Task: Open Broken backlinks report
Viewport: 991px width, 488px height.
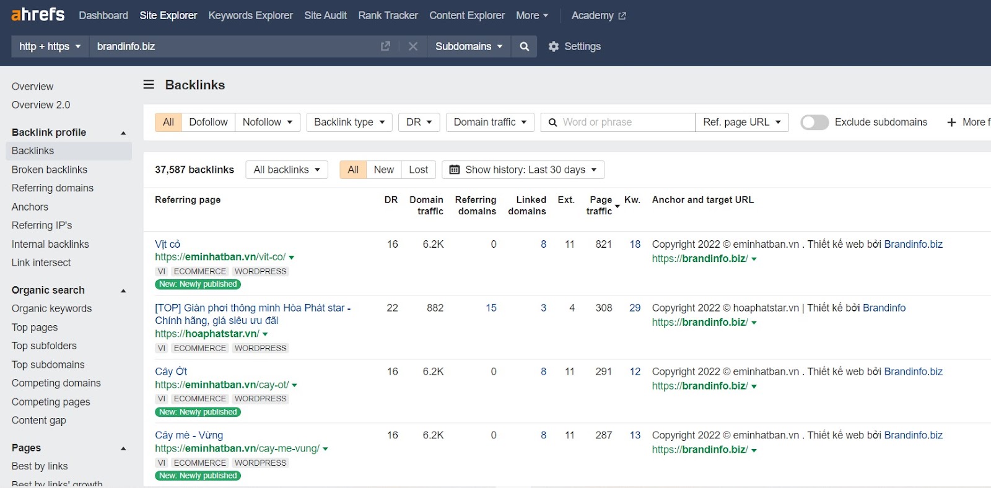Action: (x=50, y=170)
